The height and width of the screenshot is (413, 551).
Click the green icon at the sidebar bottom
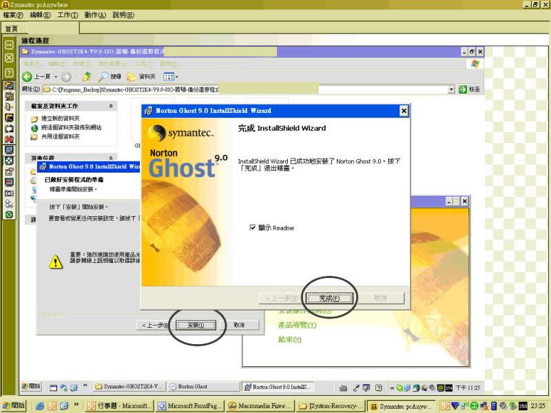click(x=9, y=215)
